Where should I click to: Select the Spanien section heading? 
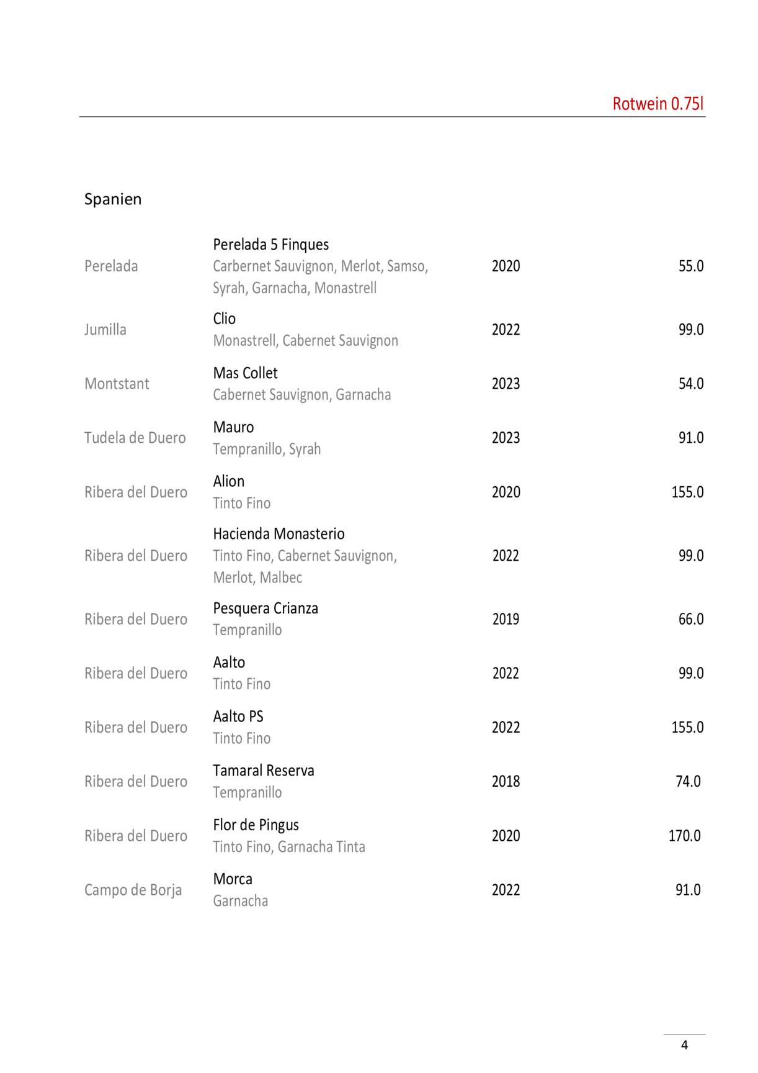click(x=113, y=199)
